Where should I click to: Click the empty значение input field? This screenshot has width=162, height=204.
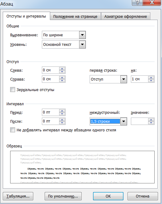[x=140, y=121]
